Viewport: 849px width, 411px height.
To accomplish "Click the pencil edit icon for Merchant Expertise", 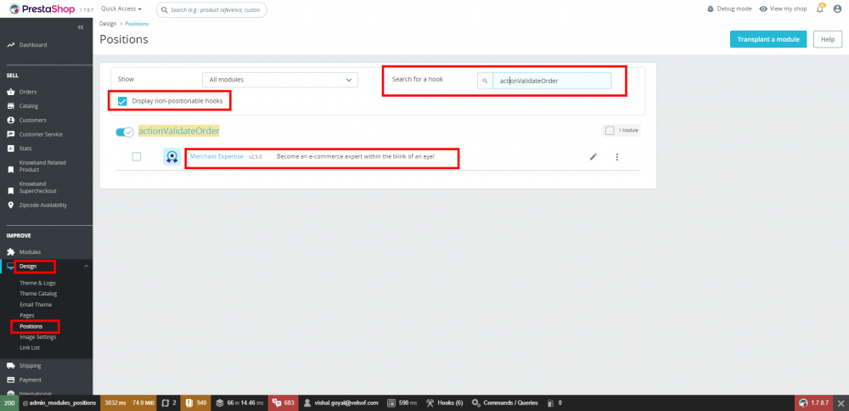I will (593, 157).
